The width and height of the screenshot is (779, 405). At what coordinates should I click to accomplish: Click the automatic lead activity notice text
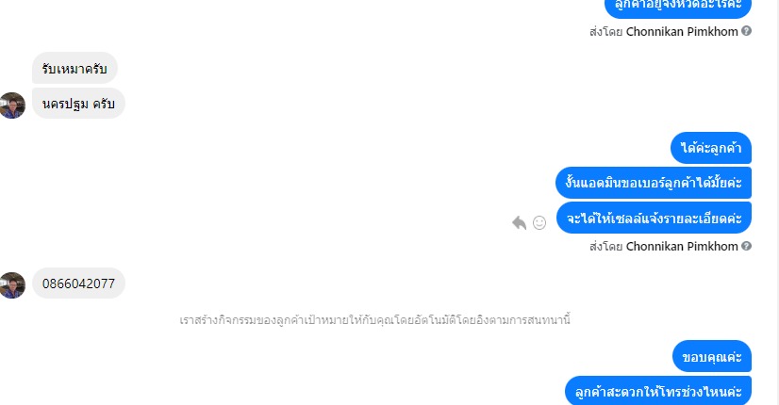click(374, 320)
